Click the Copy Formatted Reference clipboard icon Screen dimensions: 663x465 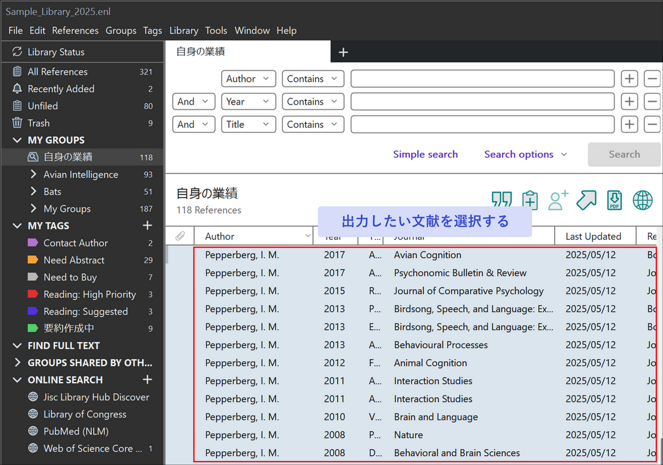pyautogui.click(x=530, y=200)
